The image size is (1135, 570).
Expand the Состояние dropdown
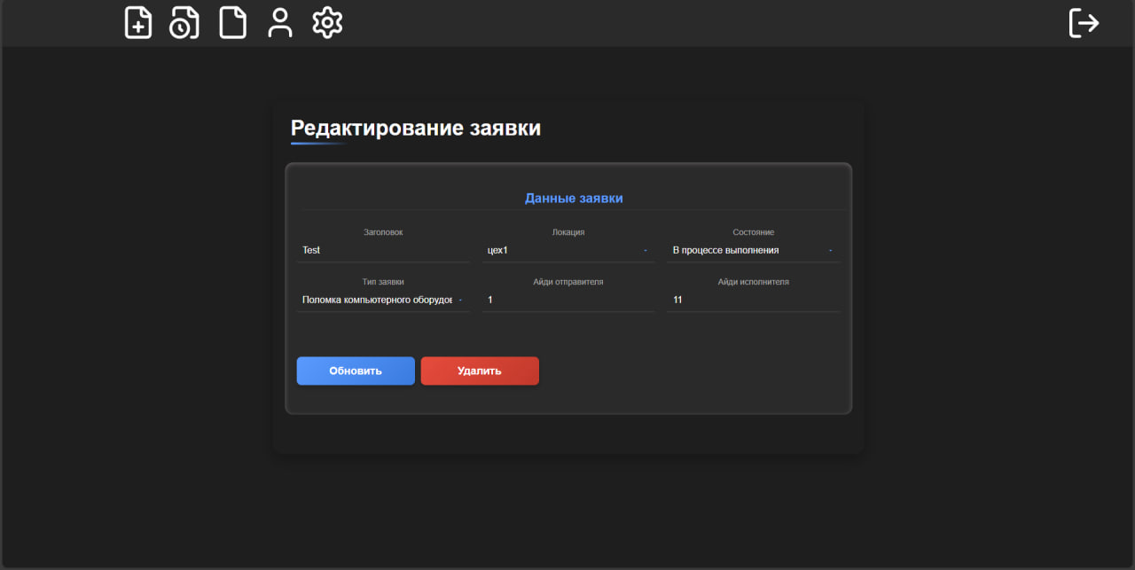tap(753, 251)
